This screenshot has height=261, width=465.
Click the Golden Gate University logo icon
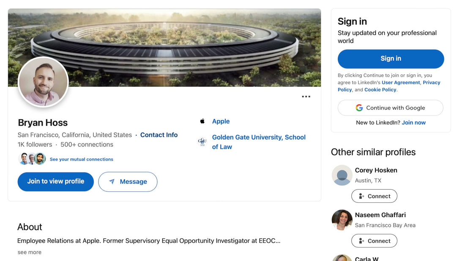[x=202, y=142]
